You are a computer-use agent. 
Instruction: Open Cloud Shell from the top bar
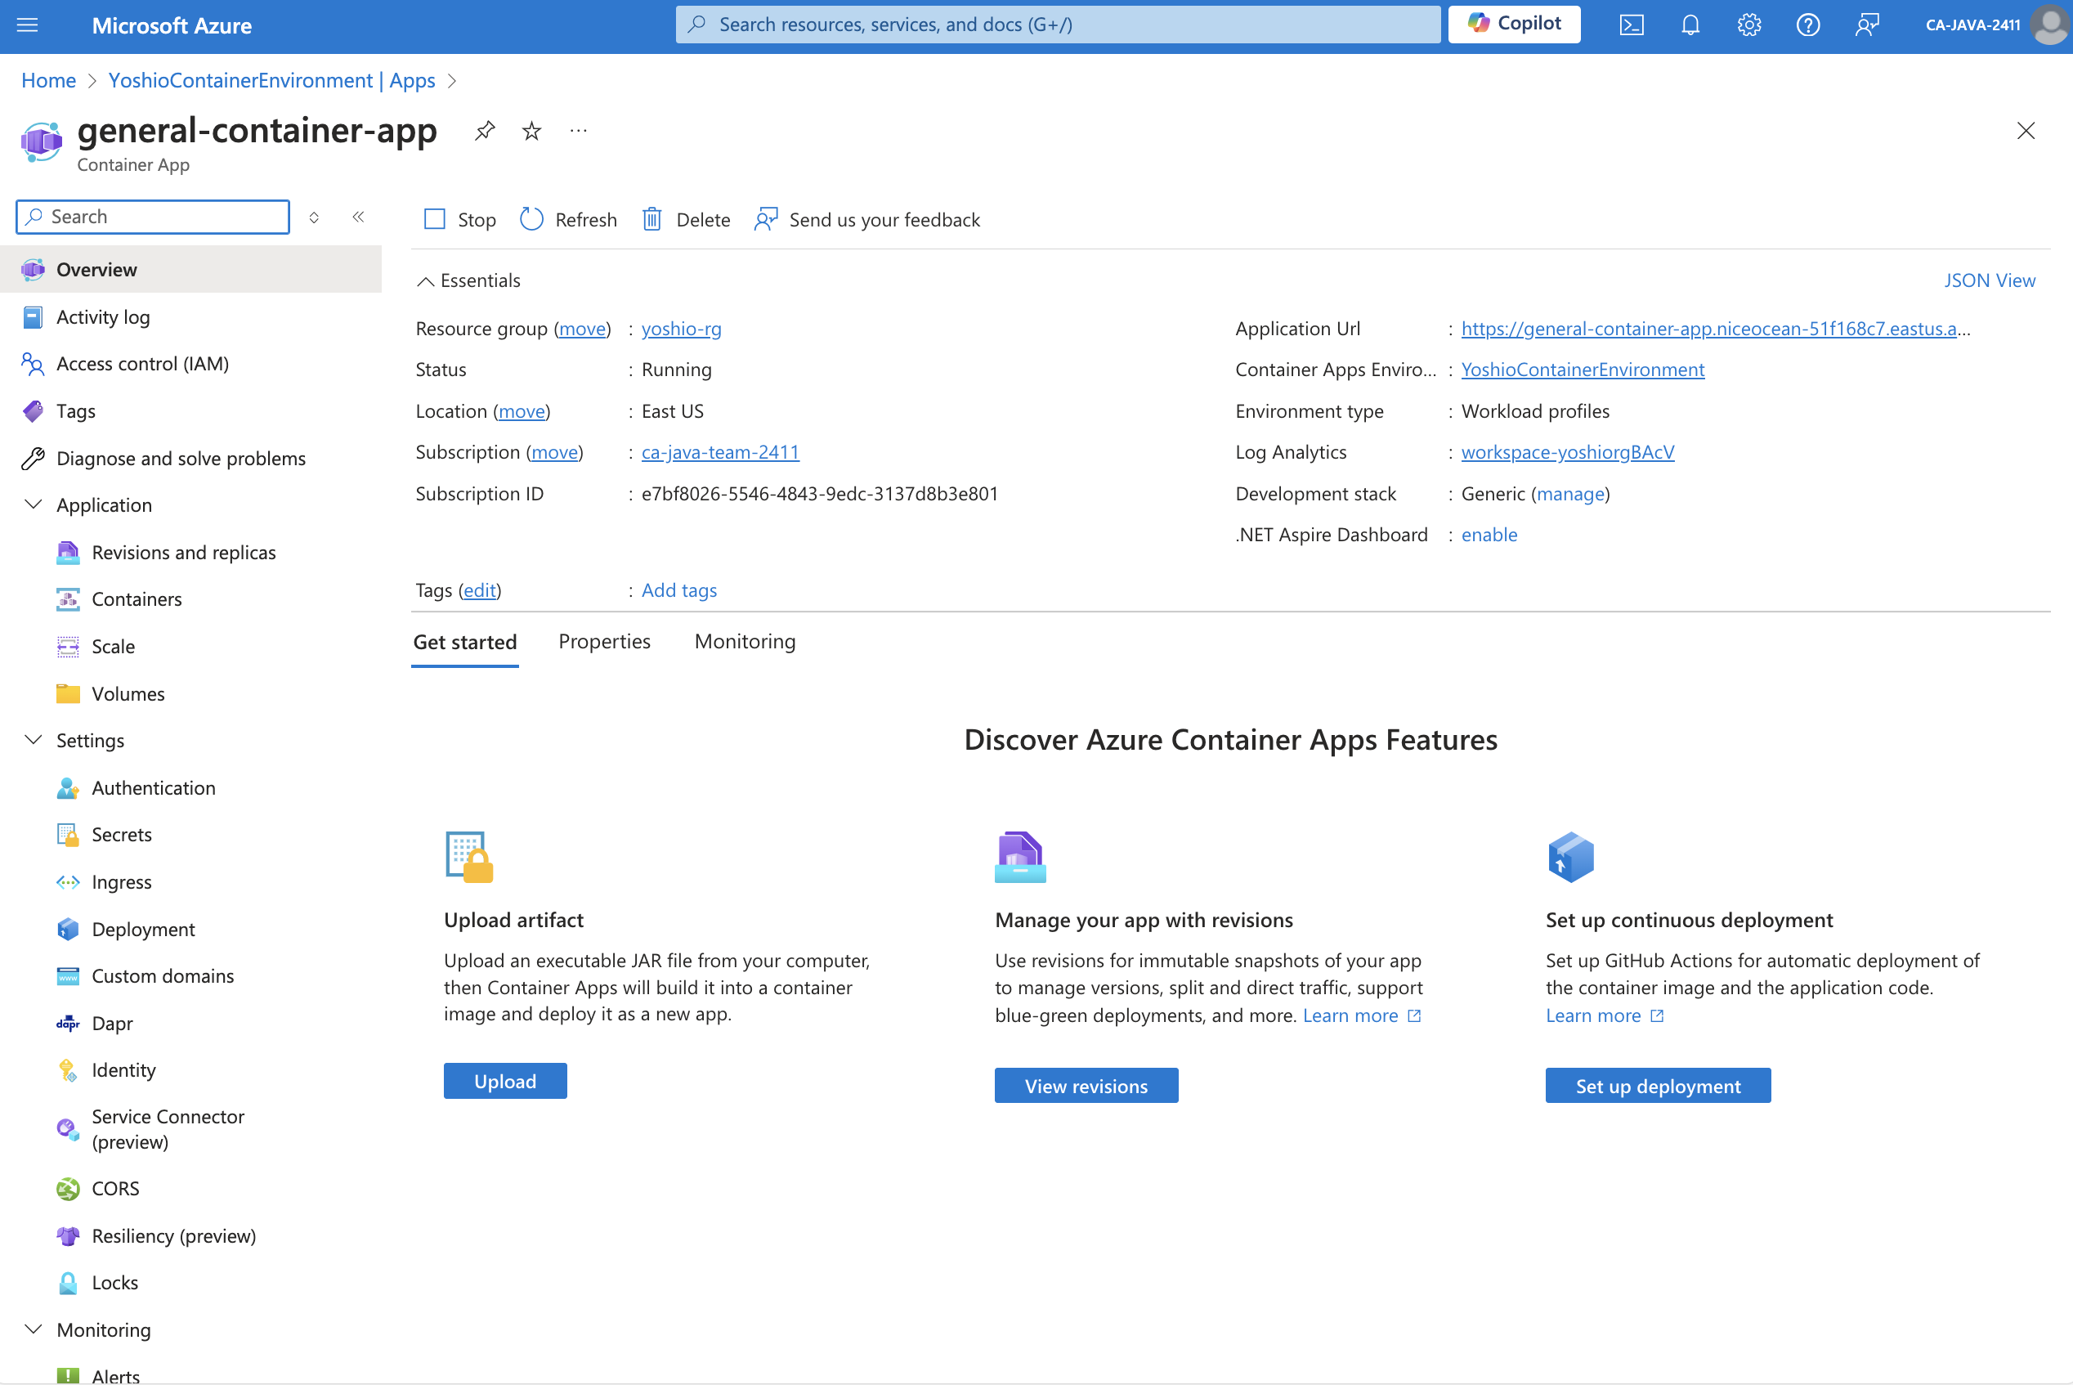[1631, 25]
